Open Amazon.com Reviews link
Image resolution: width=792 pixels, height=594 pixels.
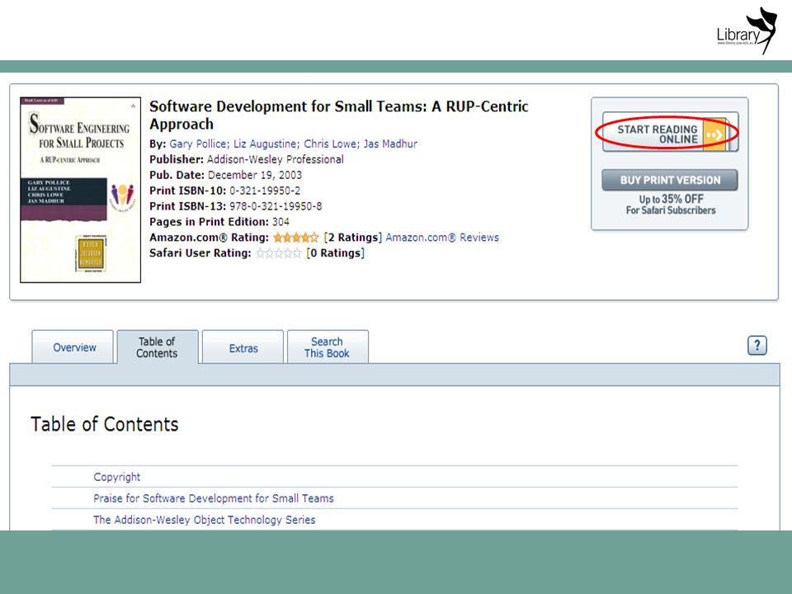click(442, 238)
